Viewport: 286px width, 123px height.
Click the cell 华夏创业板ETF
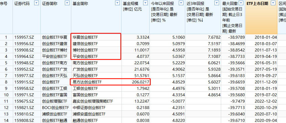pos(96,38)
